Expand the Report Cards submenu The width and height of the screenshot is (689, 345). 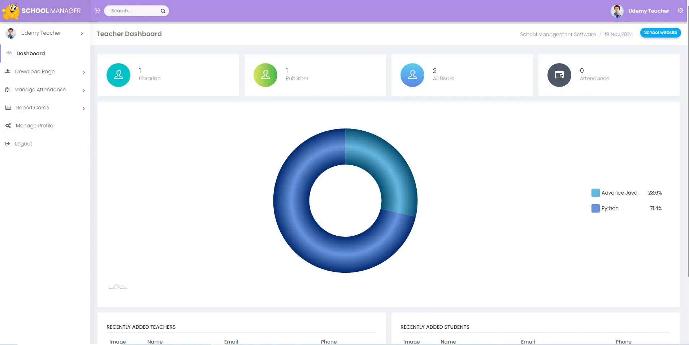tap(84, 108)
